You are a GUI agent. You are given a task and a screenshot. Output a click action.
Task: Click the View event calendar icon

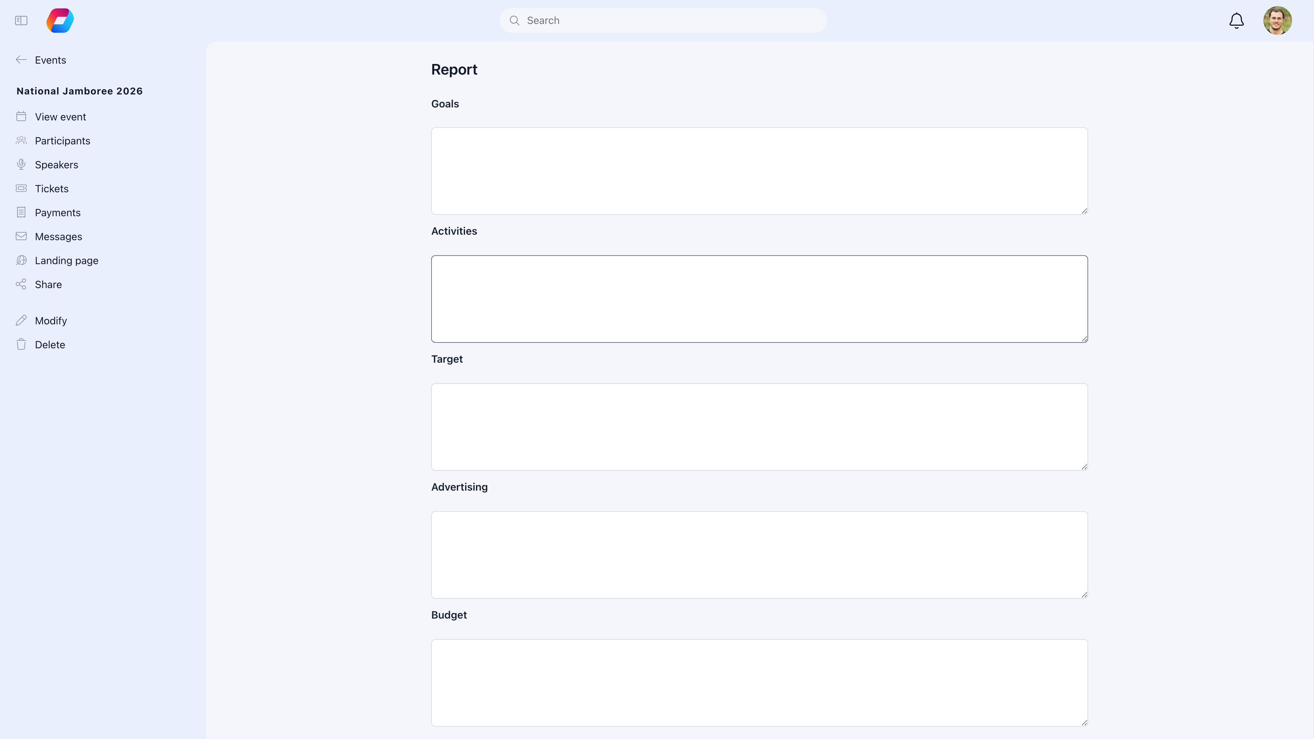pos(21,116)
